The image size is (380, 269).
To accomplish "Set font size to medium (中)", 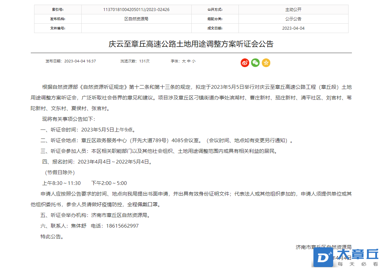I will [189, 61].
